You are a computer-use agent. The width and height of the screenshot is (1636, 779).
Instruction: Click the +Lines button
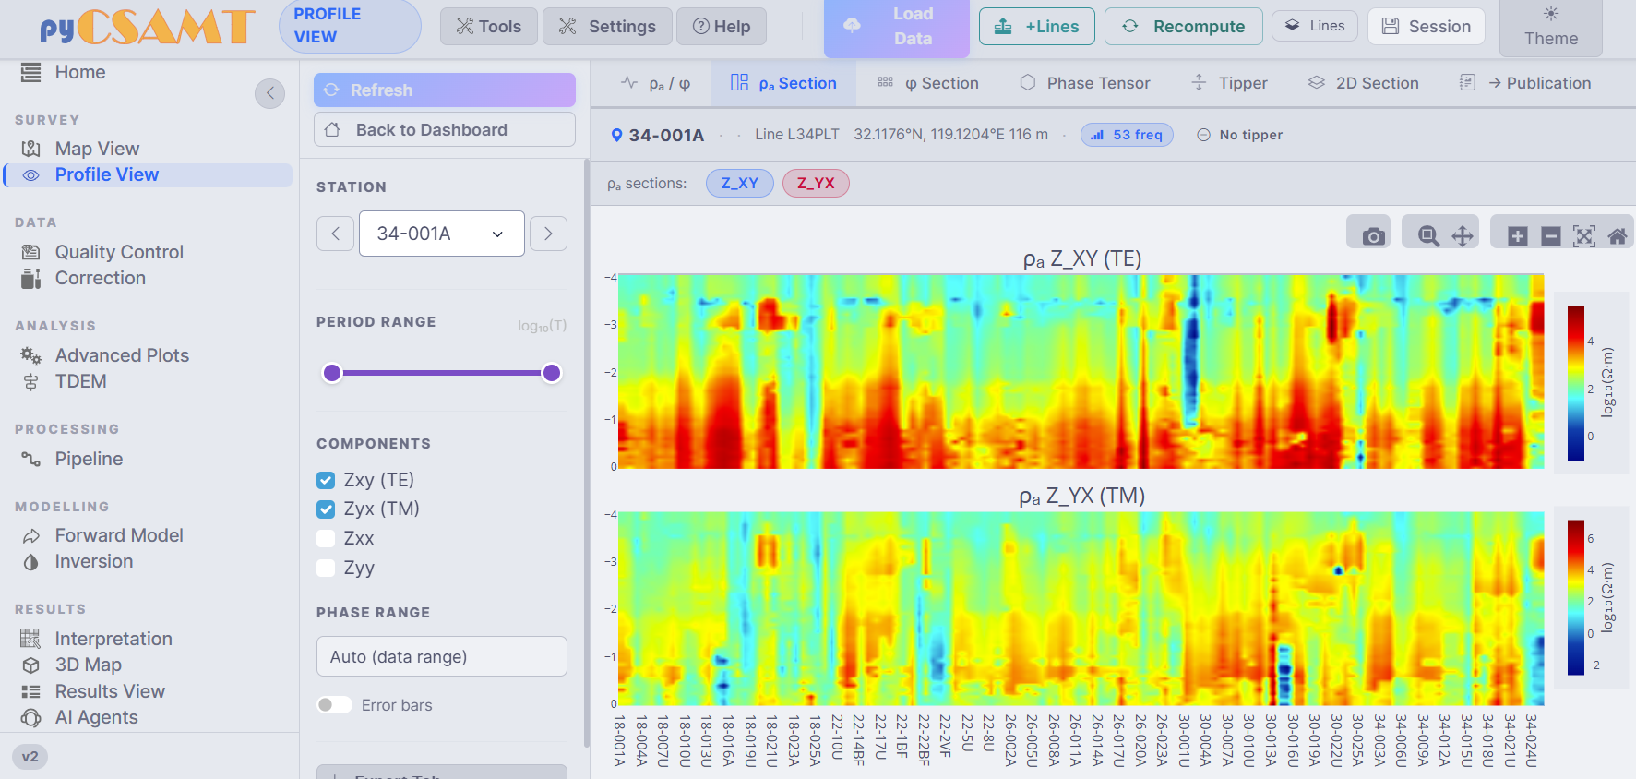tap(1036, 27)
